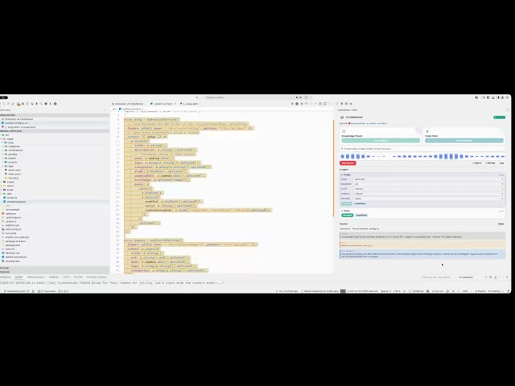Toggle the bottom panel layout icon in title bar
Viewport: 515px width, 386px height.
click(x=493, y=97)
